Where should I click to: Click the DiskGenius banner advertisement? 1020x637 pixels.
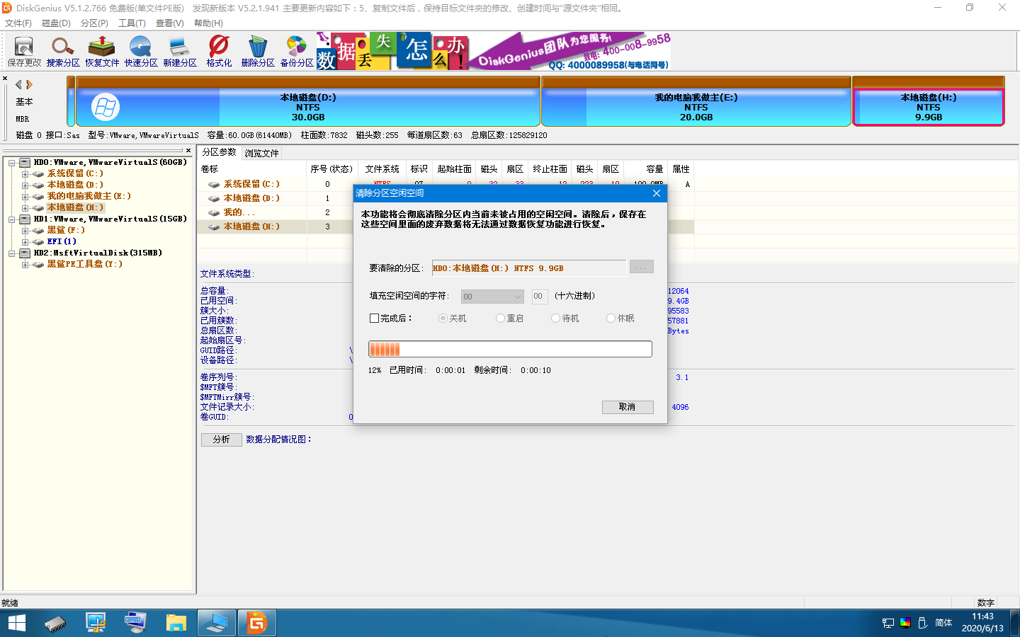click(x=494, y=51)
